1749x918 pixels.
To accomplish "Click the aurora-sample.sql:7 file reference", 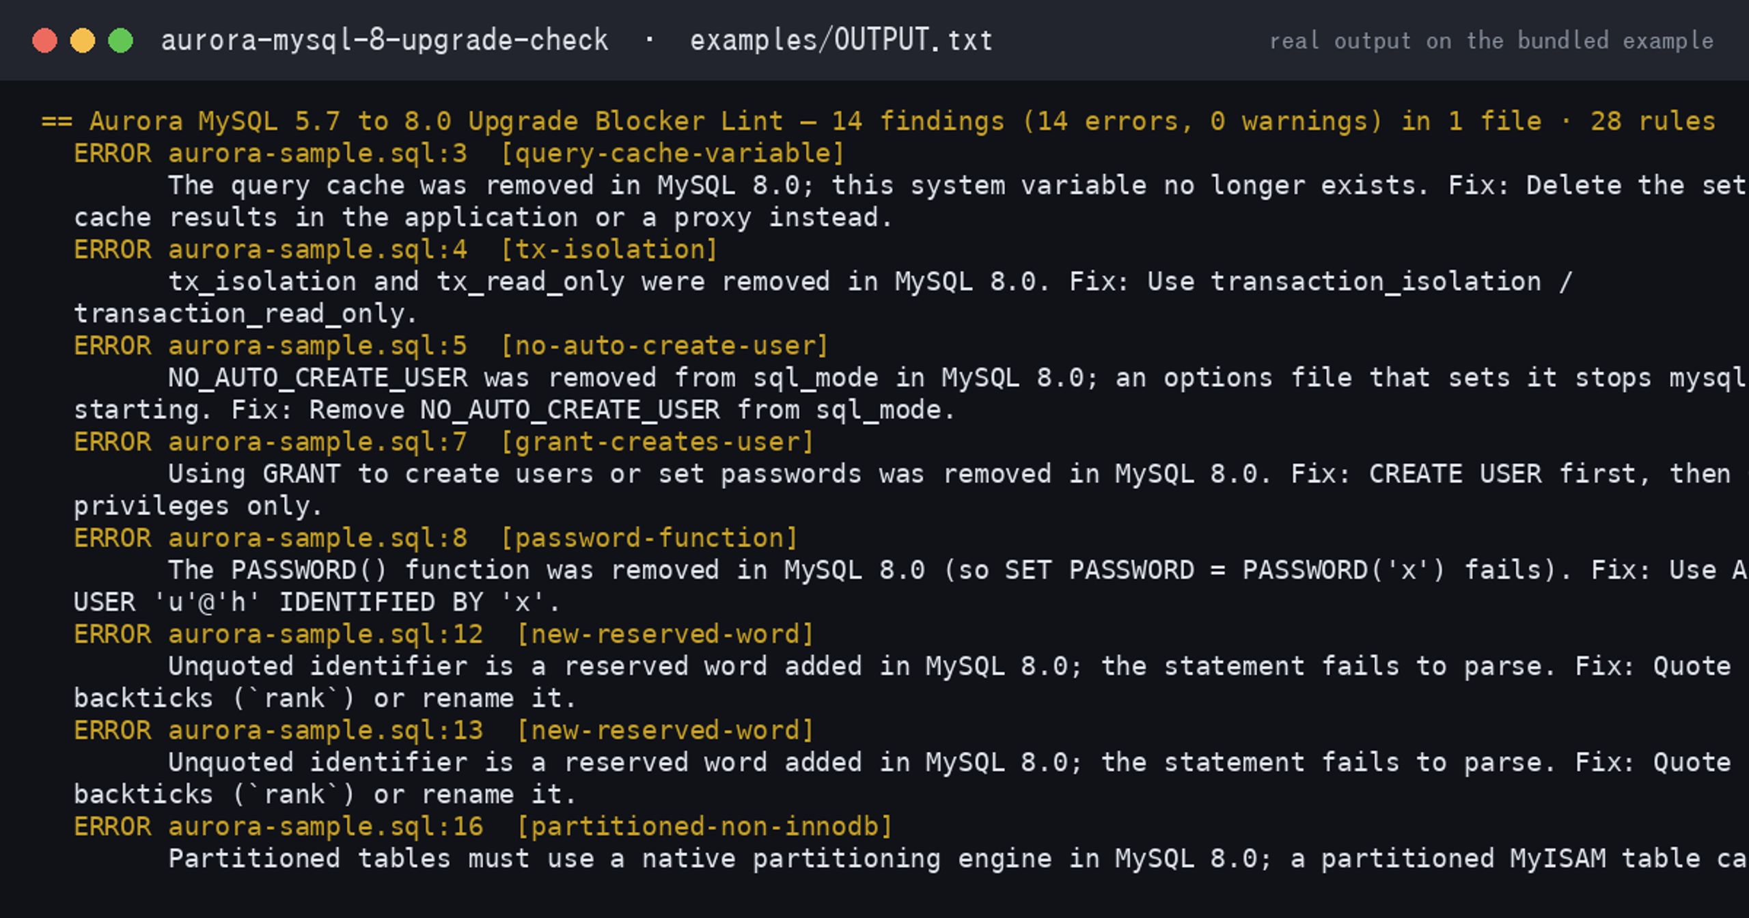I will pyautogui.click(x=318, y=443).
